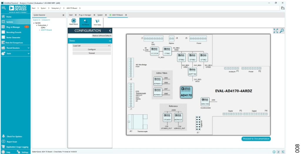The image size is (301, 154).
Task: Switch to the System tab
Action: (100, 15)
